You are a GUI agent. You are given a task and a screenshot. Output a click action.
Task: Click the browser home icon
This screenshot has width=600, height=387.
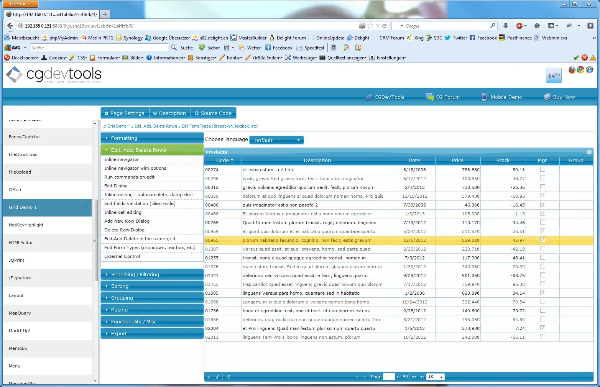[x=537, y=26]
